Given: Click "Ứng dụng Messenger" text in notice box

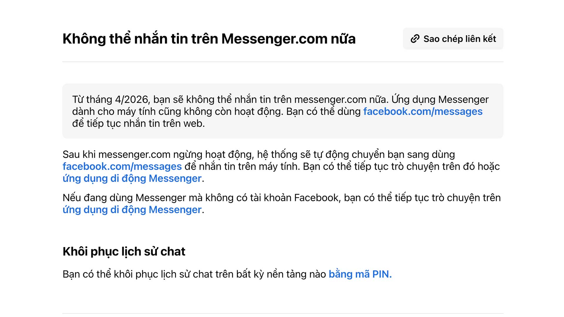Looking at the screenshot, I should click(x=440, y=100).
